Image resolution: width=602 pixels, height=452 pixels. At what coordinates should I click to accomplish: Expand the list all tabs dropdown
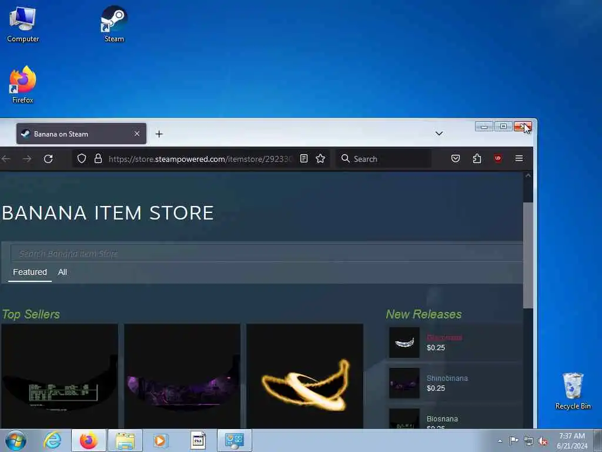pos(439,134)
